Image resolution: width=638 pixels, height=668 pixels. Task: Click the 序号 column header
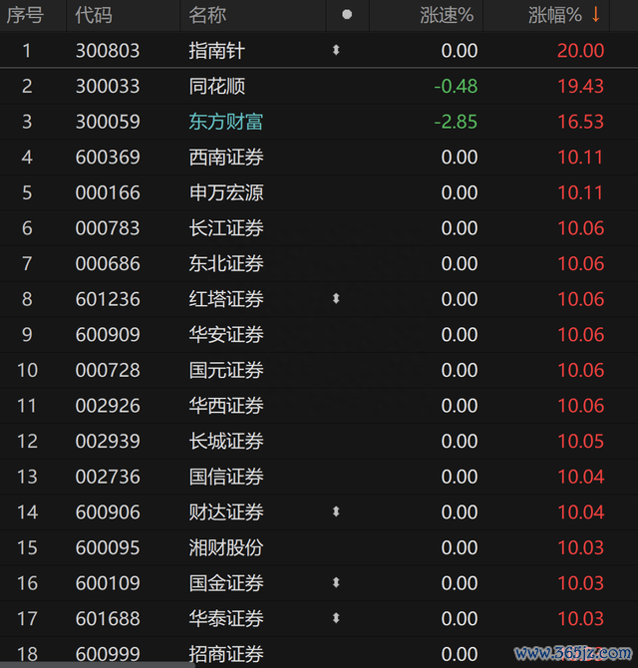tap(25, 15)
